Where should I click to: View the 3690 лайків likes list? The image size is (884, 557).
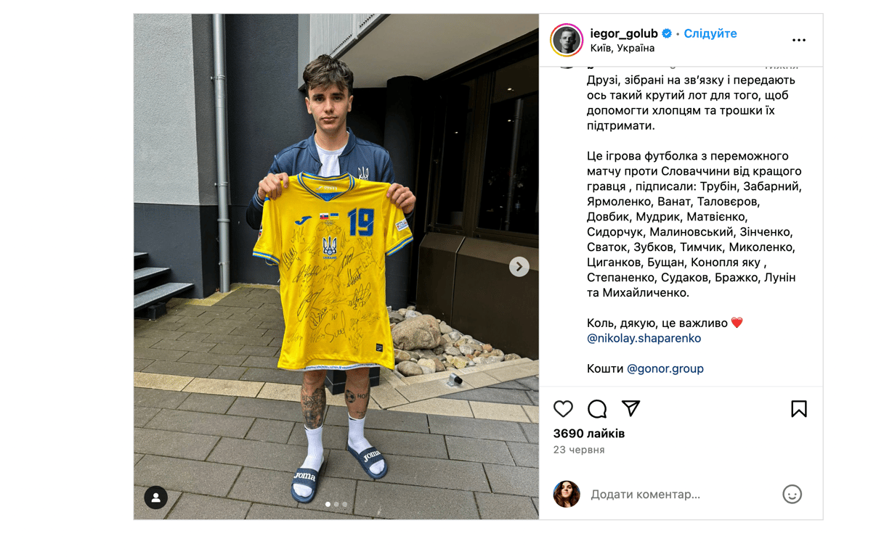(x=589, y=434)
